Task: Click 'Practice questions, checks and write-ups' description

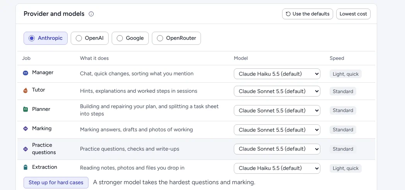Action: click(x=129, y=149)
